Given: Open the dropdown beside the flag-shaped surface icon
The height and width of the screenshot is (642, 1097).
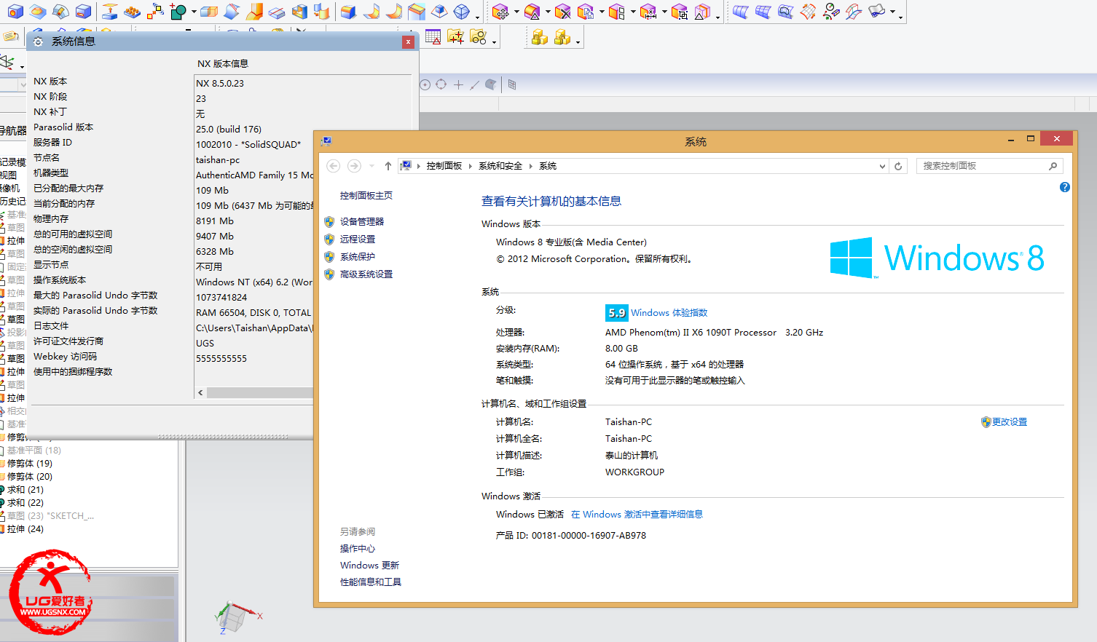Looking at the screenshot, I should click(893, 12).
